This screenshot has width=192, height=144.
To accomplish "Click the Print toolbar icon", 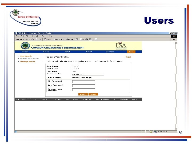I will 86,39.
